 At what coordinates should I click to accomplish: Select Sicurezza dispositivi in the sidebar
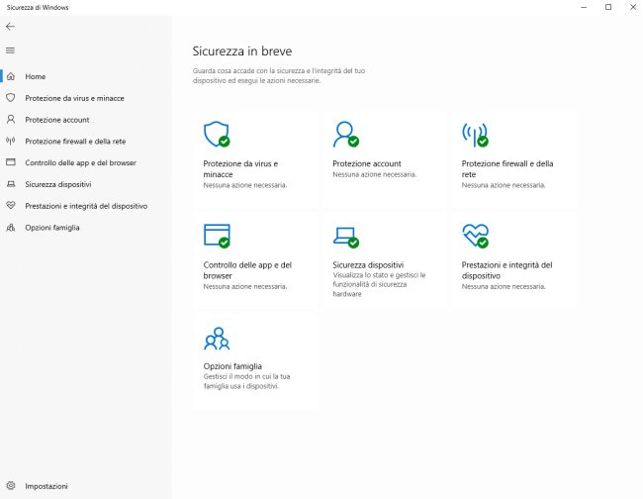57,184
